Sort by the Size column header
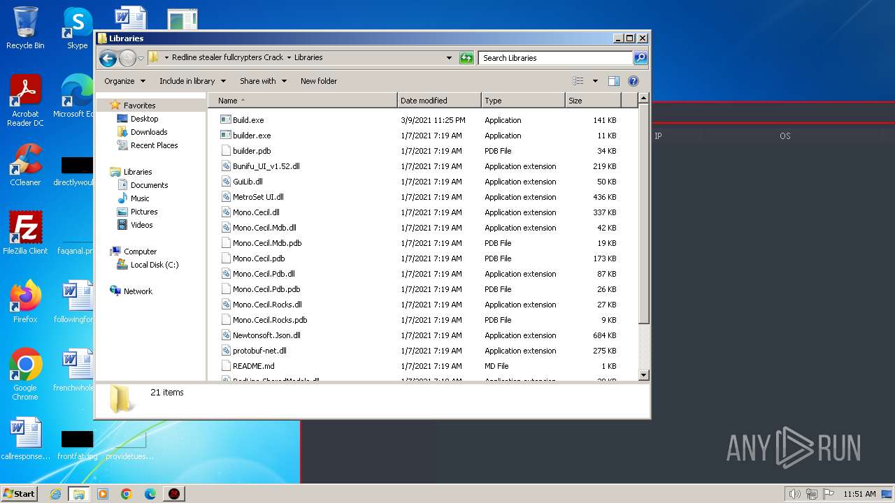The width and height of the screenshot is (895, 503). coord(593,101)
